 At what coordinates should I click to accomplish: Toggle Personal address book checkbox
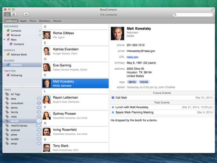point(8,35)
